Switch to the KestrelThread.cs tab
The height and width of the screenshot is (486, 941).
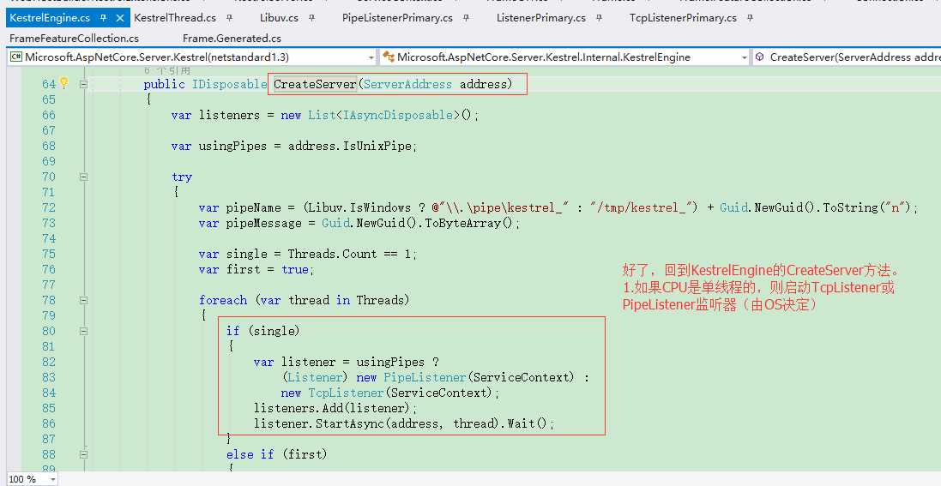pos(175,18)
